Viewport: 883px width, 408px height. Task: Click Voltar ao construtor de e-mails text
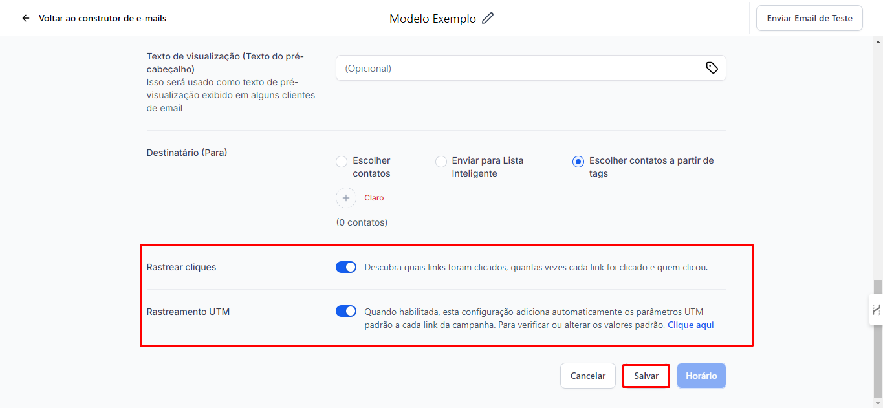coord(102,18)
